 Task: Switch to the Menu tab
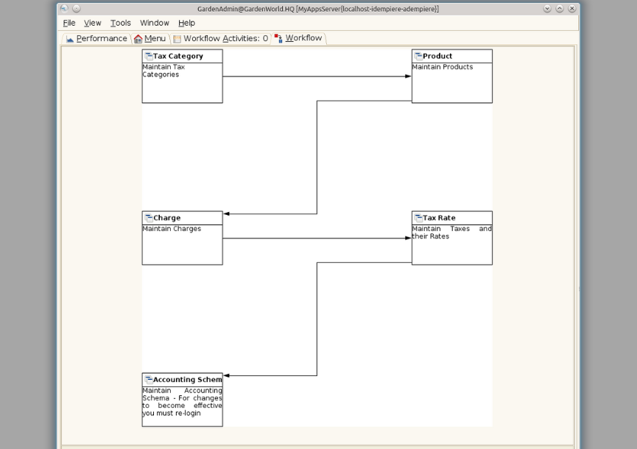(150, 38)
